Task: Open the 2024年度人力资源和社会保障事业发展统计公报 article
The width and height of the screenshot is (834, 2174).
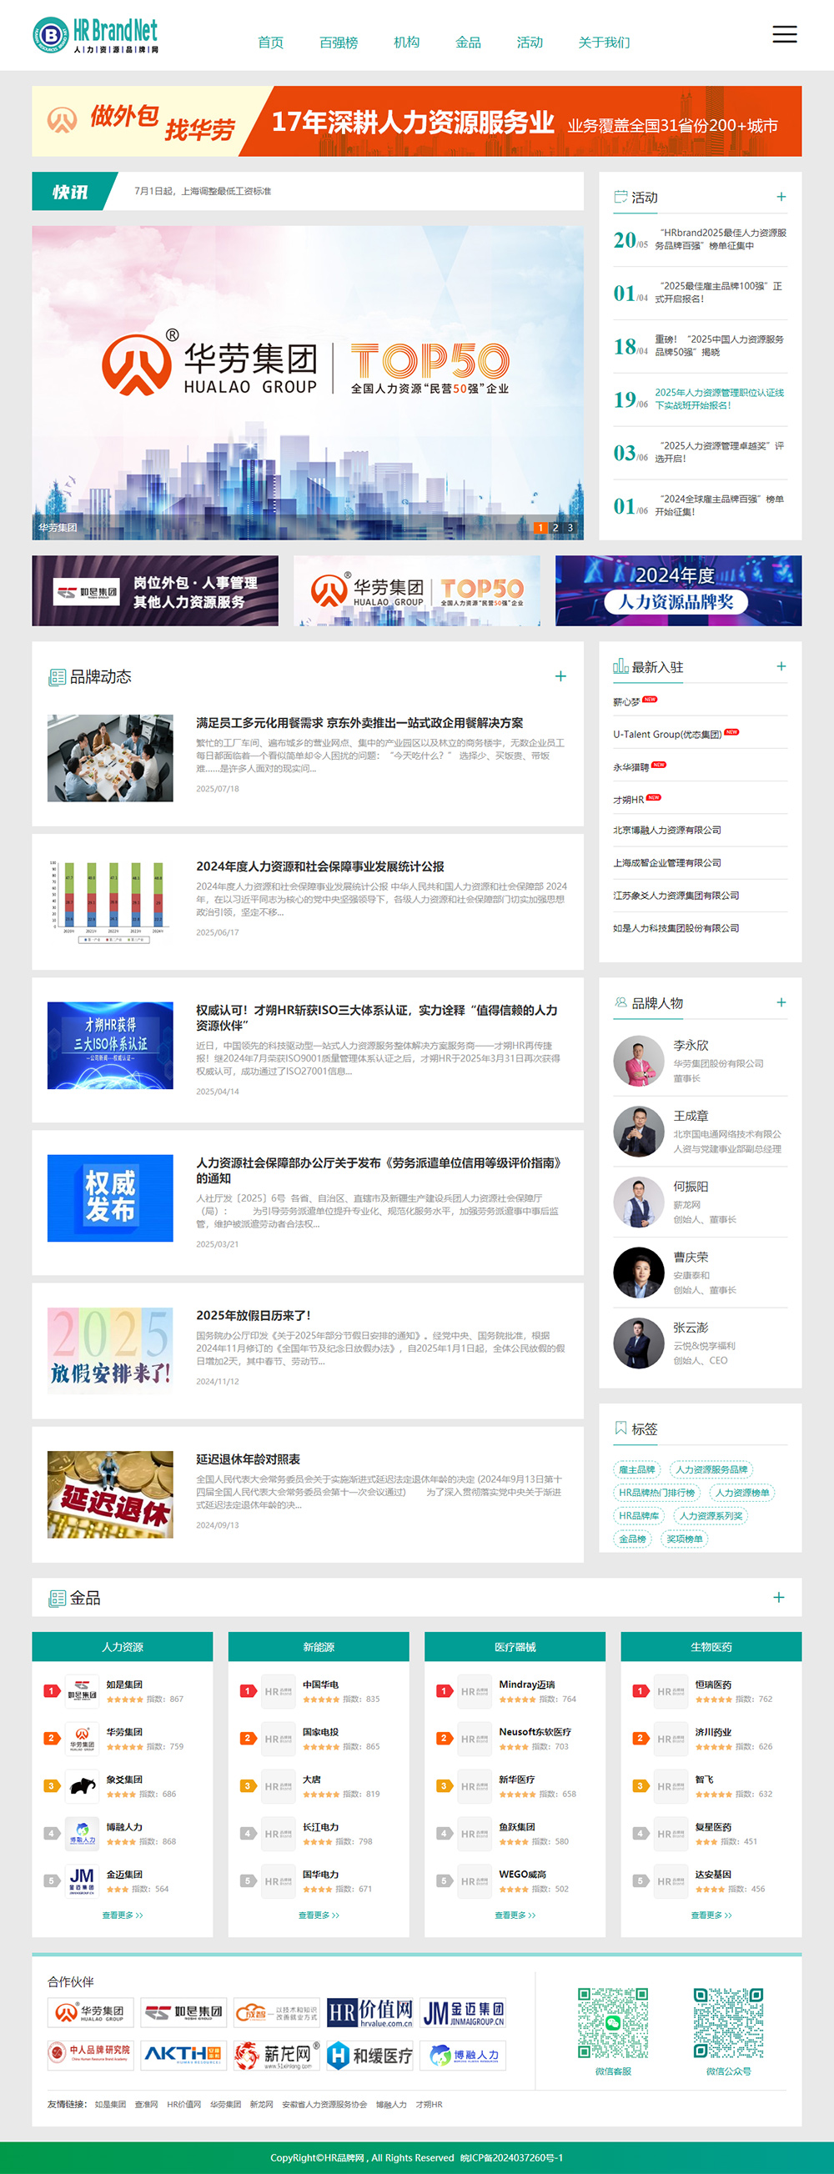Action: [320, 866]
